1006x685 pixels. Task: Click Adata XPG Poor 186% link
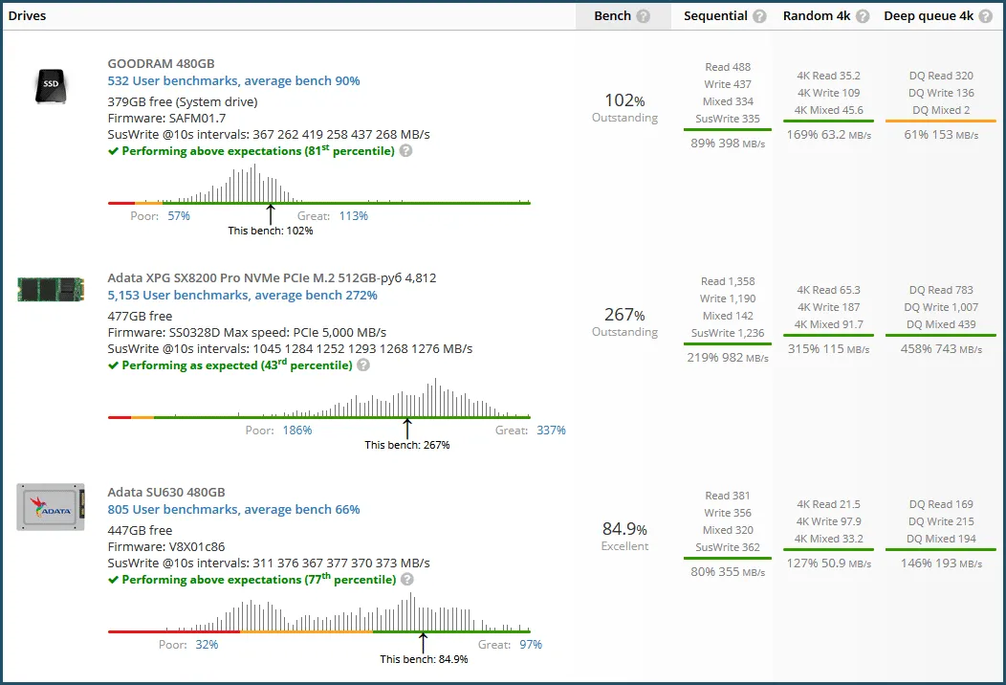tap(297, 431)
